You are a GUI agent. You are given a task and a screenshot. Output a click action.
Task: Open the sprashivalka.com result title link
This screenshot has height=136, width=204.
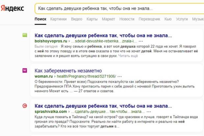(103, 106)
